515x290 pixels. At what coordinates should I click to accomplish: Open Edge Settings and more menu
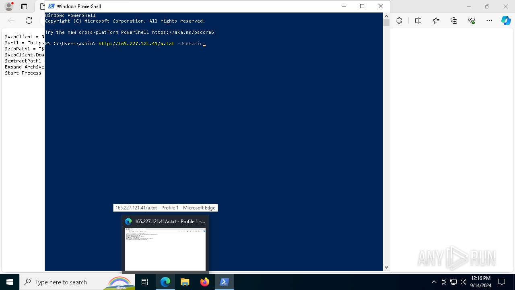tap(489, 21)
